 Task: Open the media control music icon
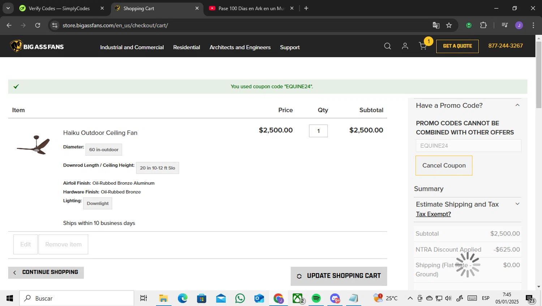504,25
